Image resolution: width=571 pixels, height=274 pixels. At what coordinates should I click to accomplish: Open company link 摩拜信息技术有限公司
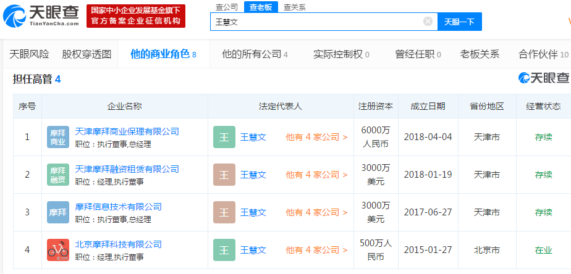point(119,207)
